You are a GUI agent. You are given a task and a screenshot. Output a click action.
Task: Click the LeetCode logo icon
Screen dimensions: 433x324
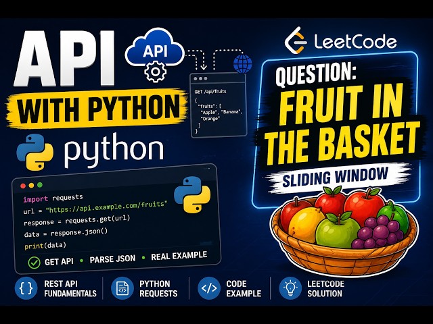(296, 40)
